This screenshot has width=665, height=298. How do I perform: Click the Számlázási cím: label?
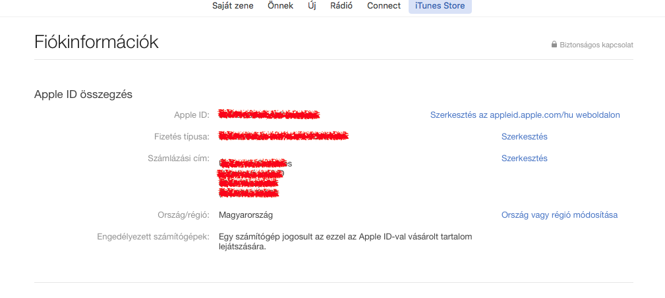tap(179, 158)
